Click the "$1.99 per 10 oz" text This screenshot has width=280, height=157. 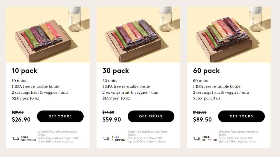point(116,98)
